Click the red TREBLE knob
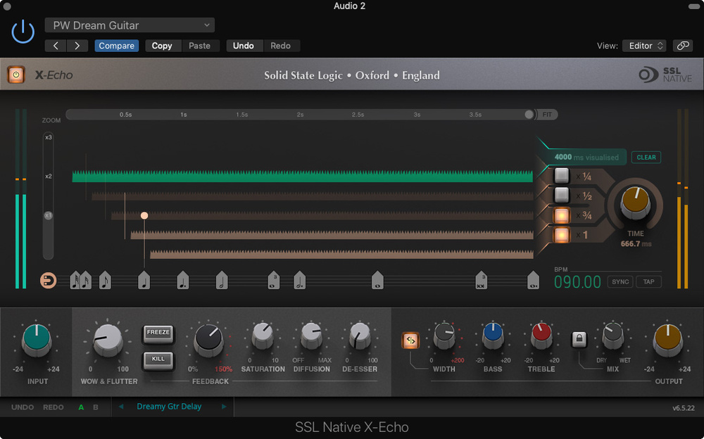 pyautogui.click(x=541, y=336)
